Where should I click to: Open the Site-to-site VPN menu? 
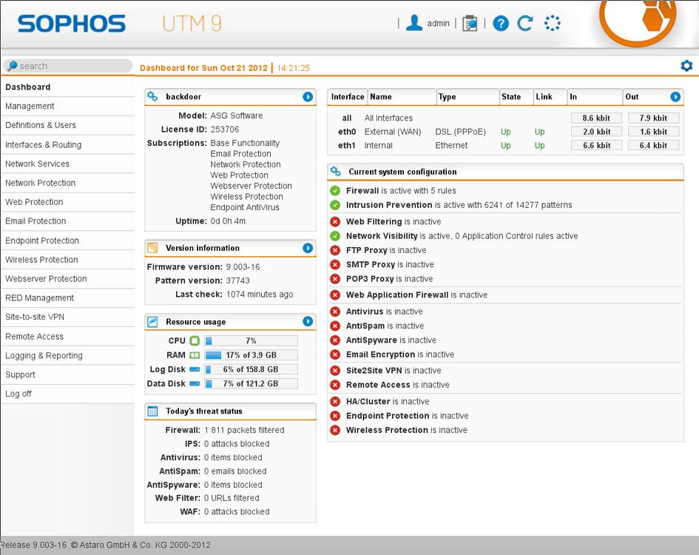click(x=35, y=317)
